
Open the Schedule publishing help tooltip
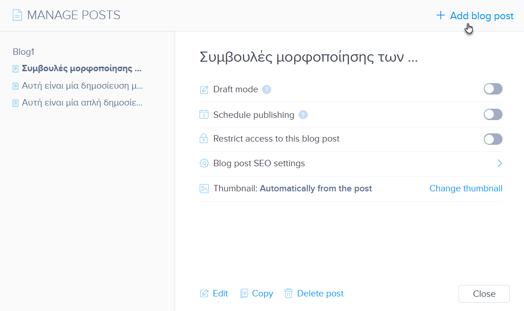click(x=303, y=115)
